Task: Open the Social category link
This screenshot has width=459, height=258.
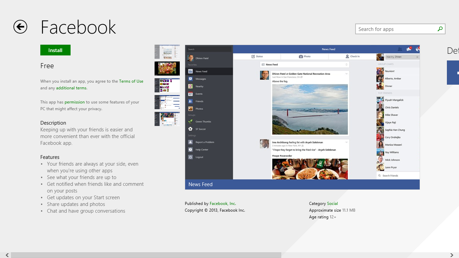Action: (332, 203)
